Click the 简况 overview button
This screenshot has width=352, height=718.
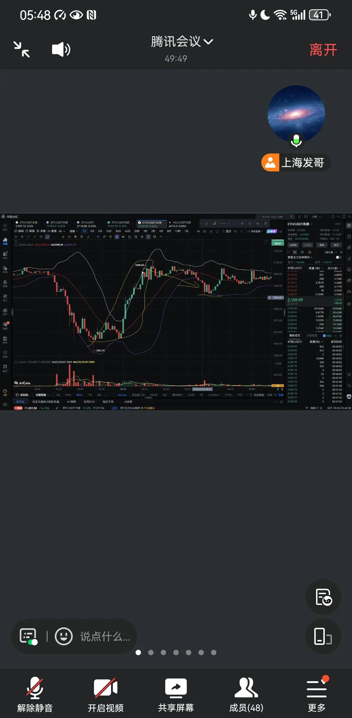336,245
